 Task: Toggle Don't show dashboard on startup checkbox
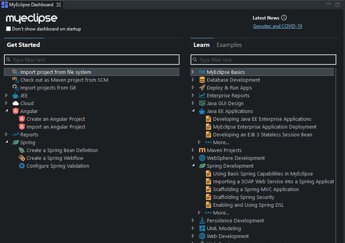click(x=8, y=29)
